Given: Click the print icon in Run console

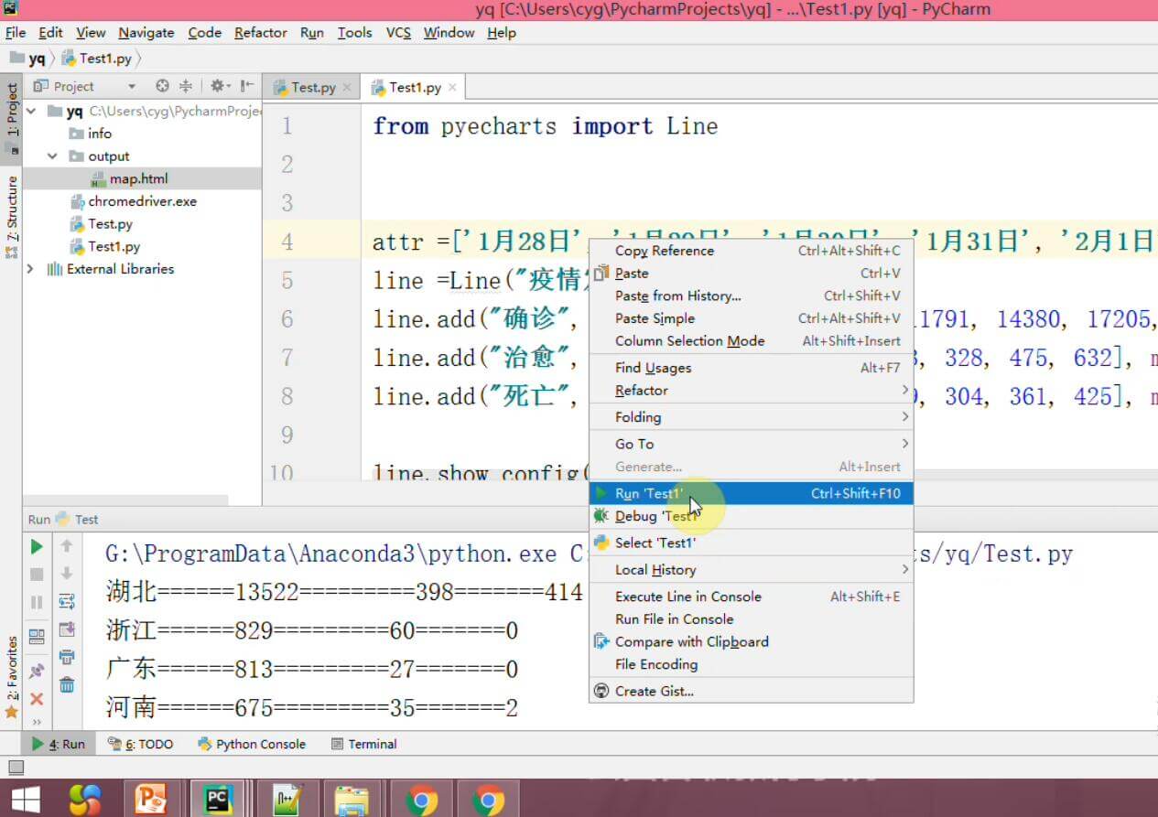Looking at the screenshot, I should click(67, 657).
